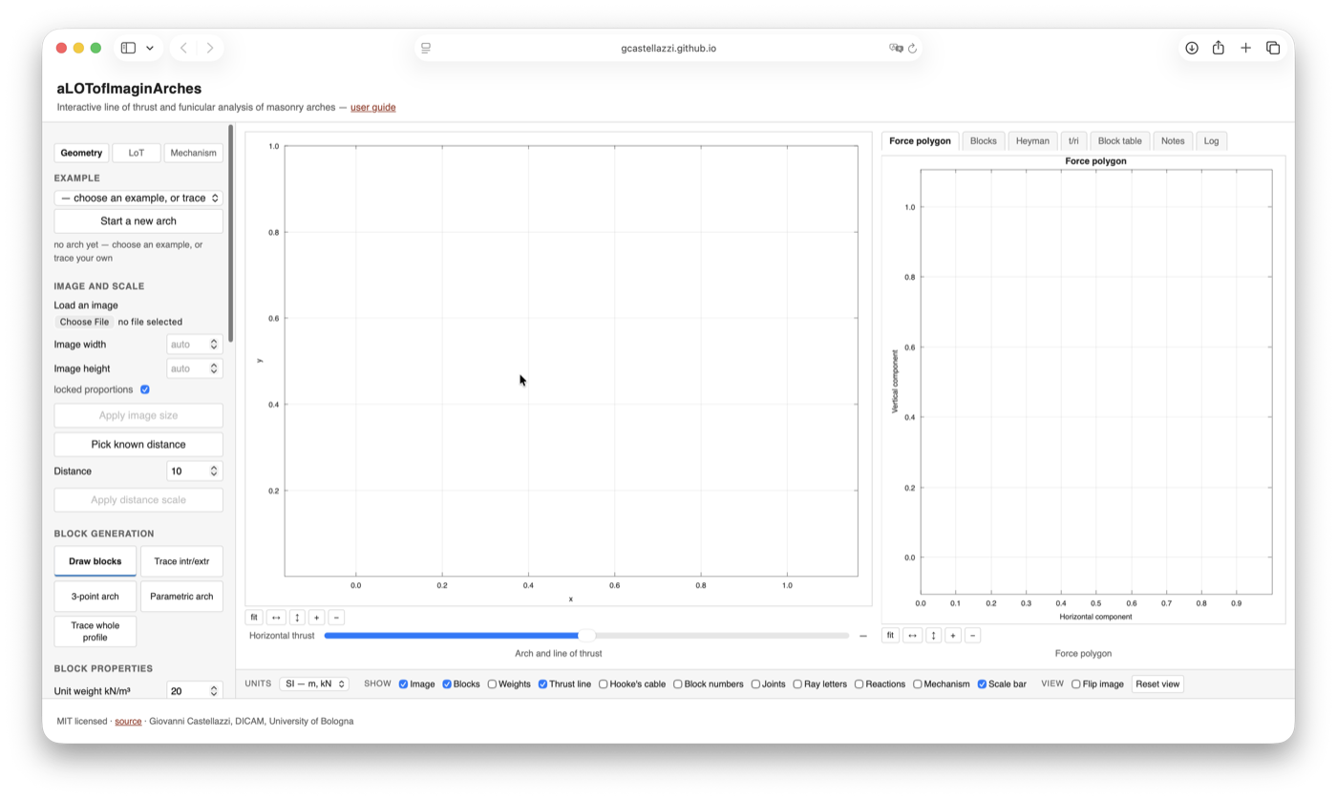Screen dimensions: 1337x799
Task: Click Safari sidebar toggle icon
Action: (x=128, y=48)
